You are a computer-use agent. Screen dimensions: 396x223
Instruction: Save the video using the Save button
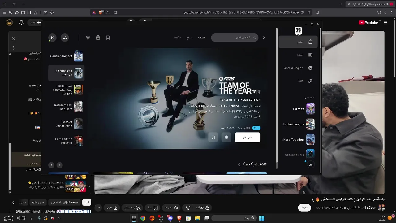tap(153, 208)
